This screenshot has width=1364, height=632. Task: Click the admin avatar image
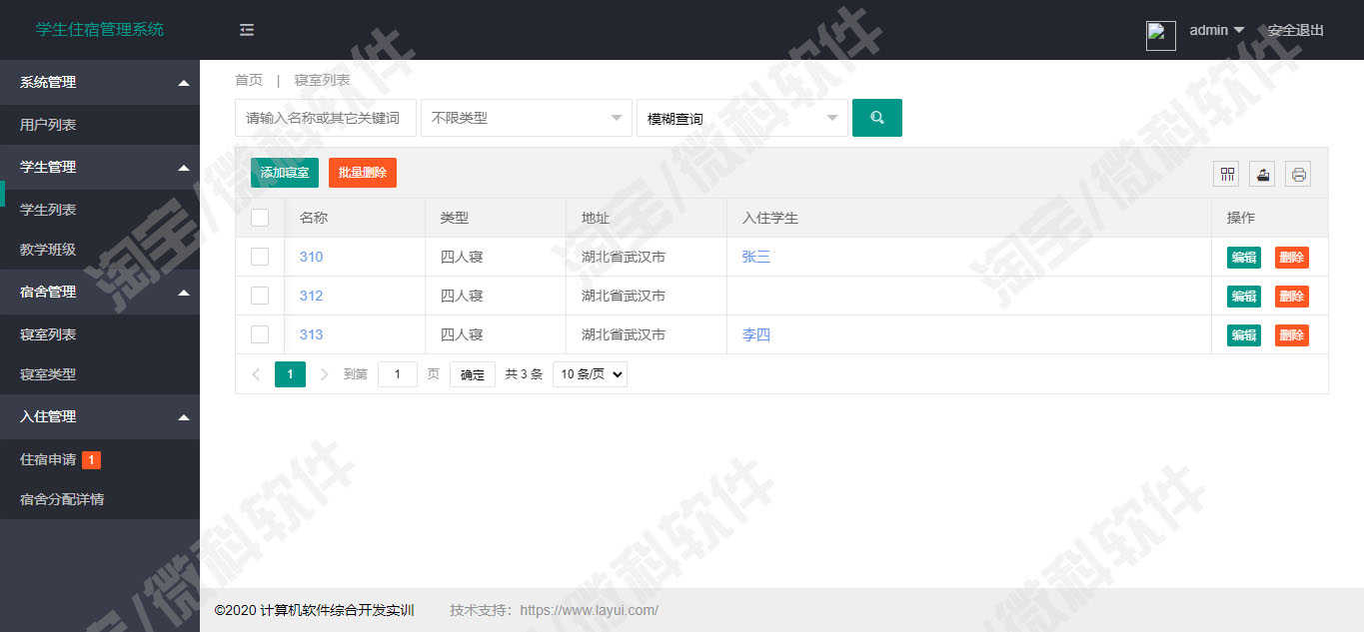[x=1160, y=35]
